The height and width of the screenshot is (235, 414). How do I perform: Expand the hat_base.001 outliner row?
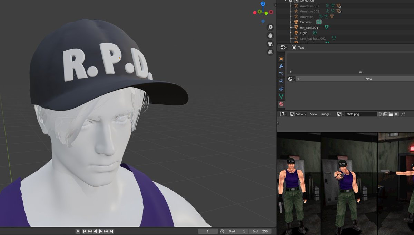click(x=291, y=28)
